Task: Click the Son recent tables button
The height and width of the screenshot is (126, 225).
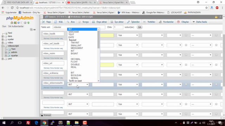Action: tap(4, 26)
